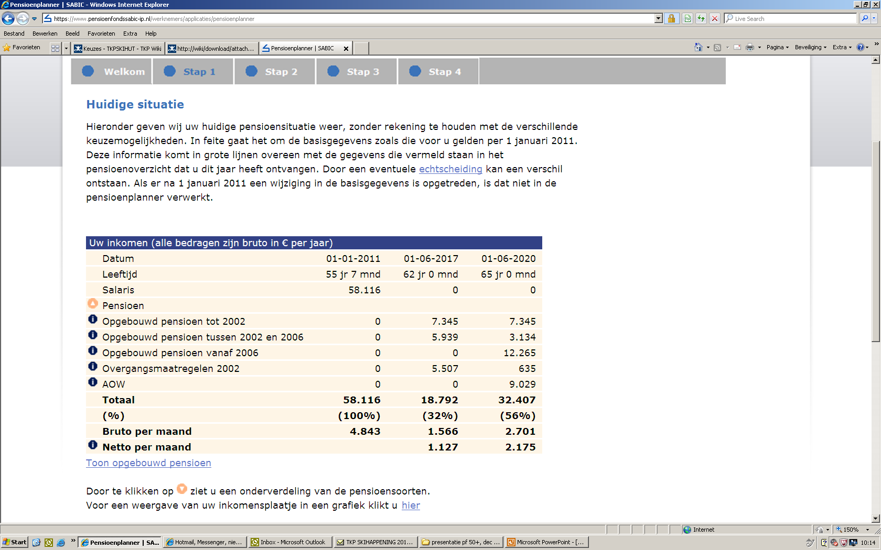881x550 pixels.
Task: Click the Totaal 58.116 value cell
Action: (x=362, y=400)
